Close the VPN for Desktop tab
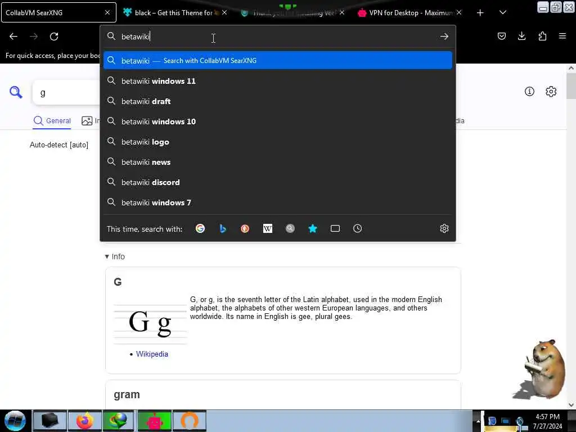This screenshot has height=432, width=576. 459,13
